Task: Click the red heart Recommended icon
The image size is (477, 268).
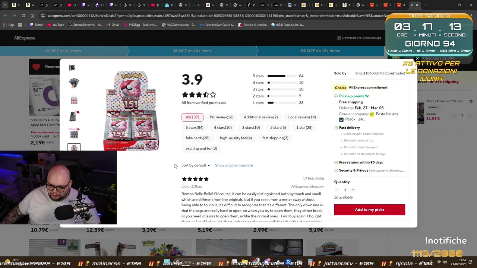Action: pyautogui.click(x=36, y=67)
